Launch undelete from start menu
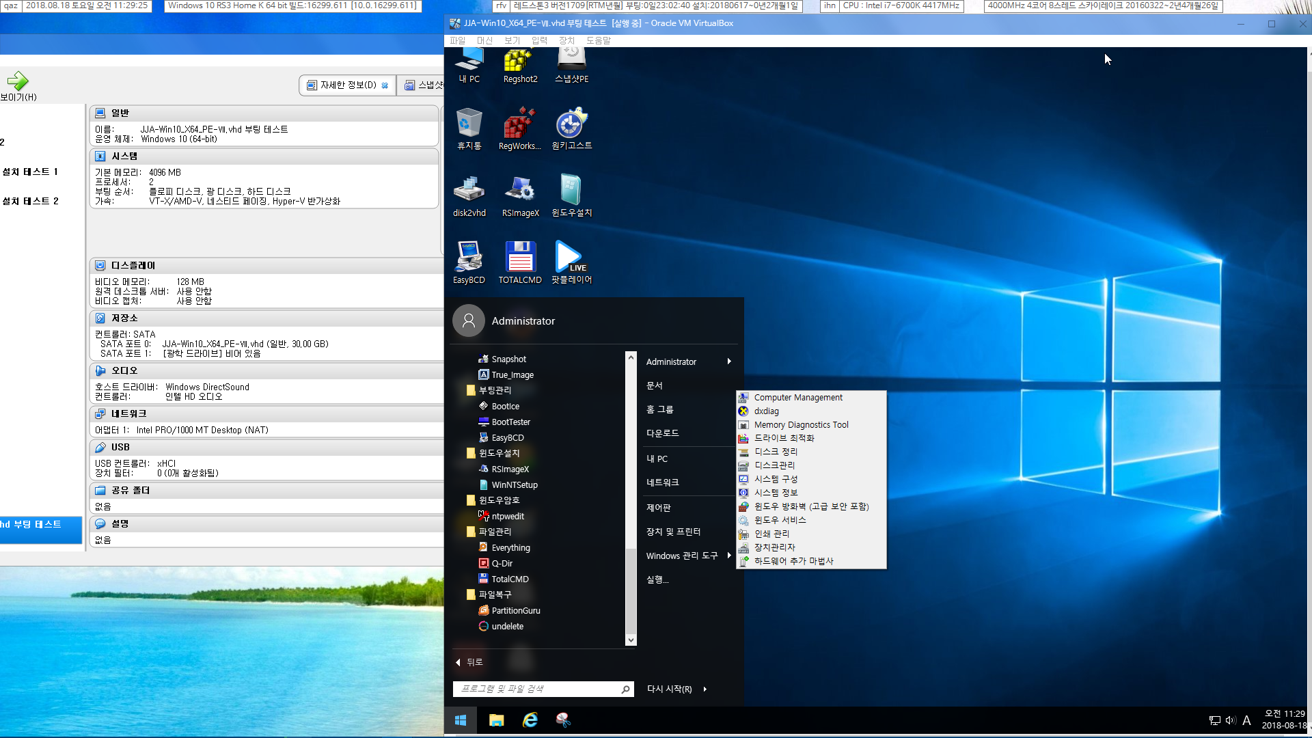 [501, 626]
